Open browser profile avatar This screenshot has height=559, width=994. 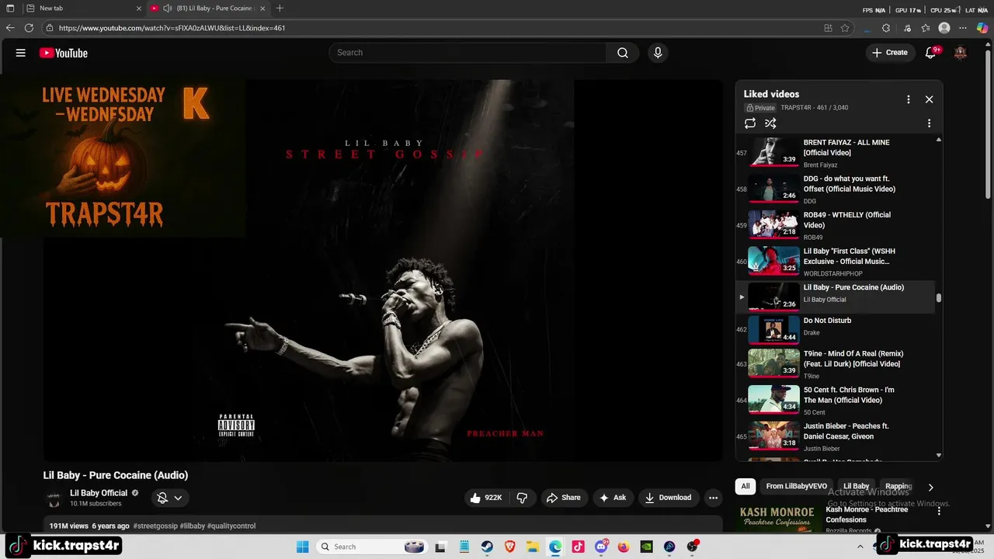(x=944, y=28)
